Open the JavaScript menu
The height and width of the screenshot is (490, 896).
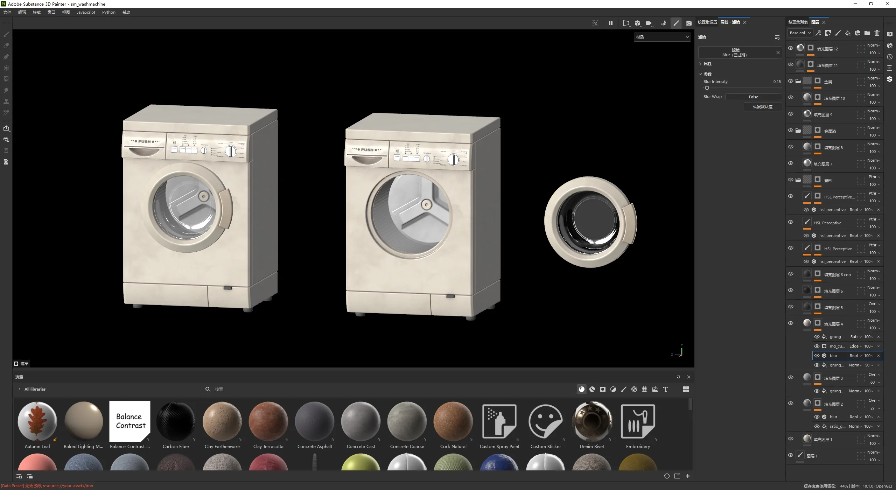pos(86,12)
